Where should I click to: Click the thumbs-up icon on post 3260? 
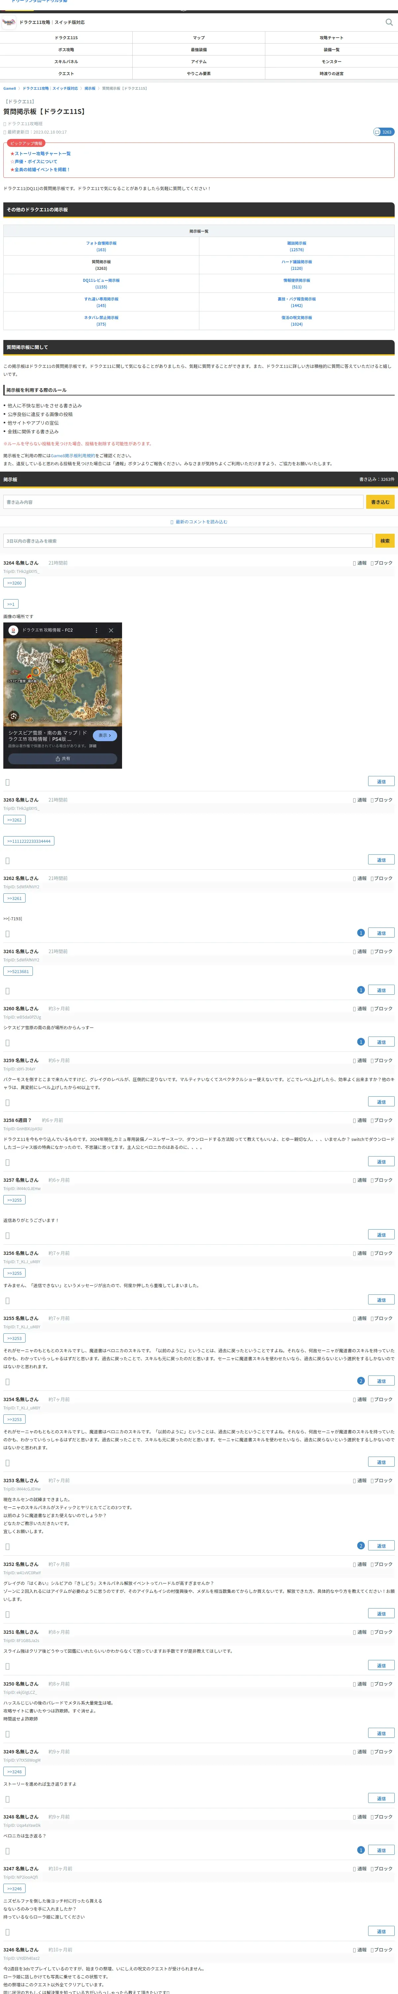coord(8,1042)
